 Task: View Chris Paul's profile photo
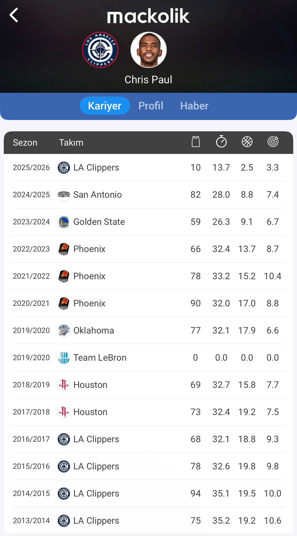coord(148,50)
